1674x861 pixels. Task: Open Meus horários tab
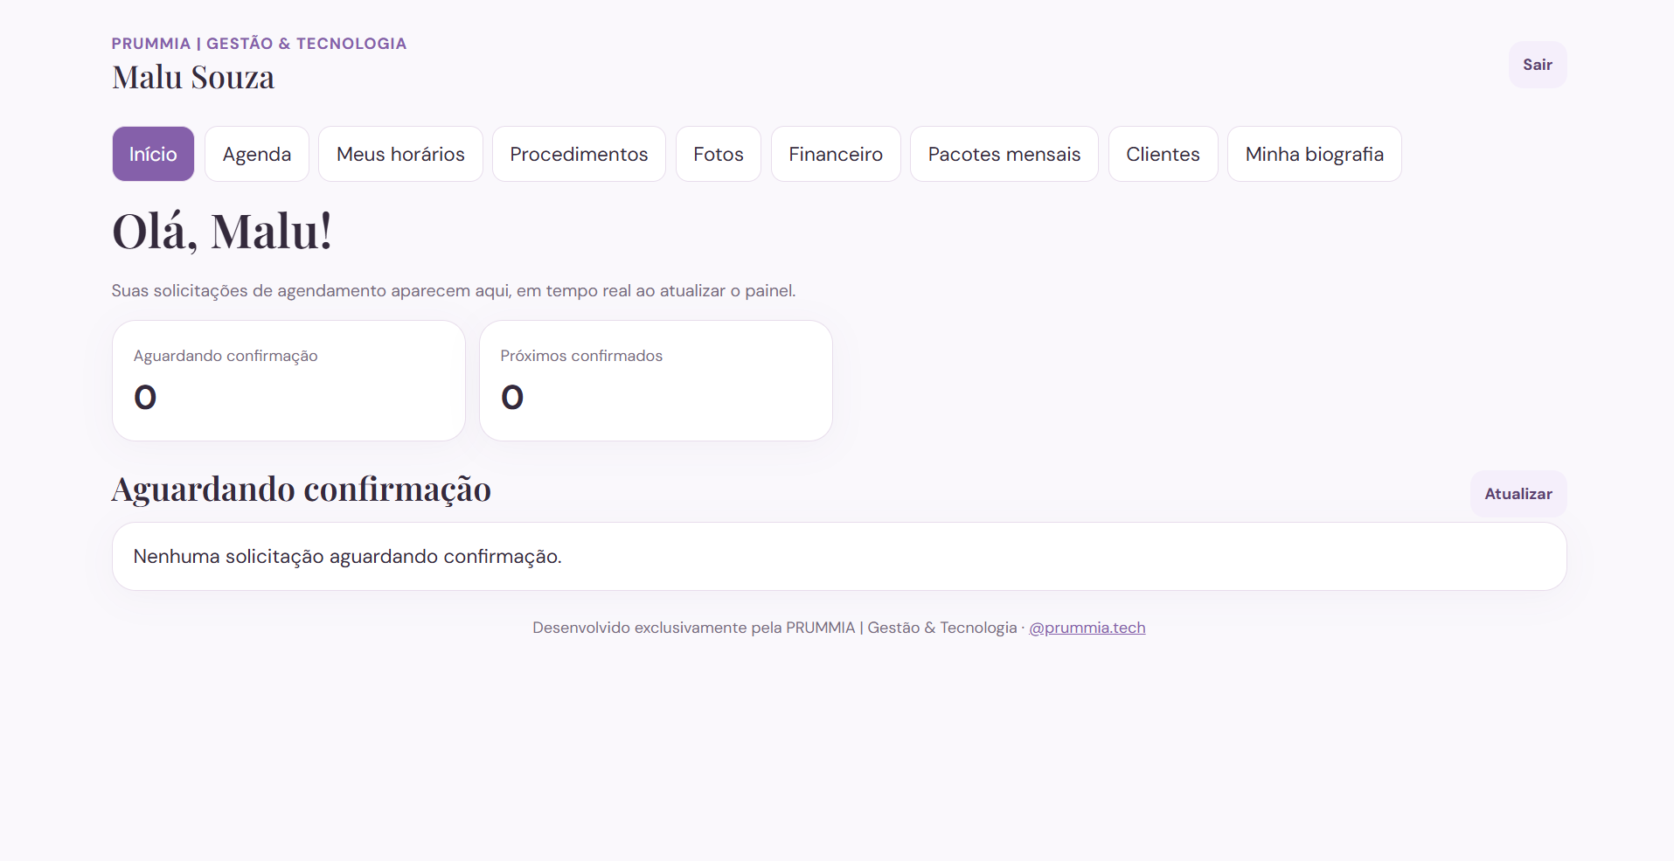point(400,154)
